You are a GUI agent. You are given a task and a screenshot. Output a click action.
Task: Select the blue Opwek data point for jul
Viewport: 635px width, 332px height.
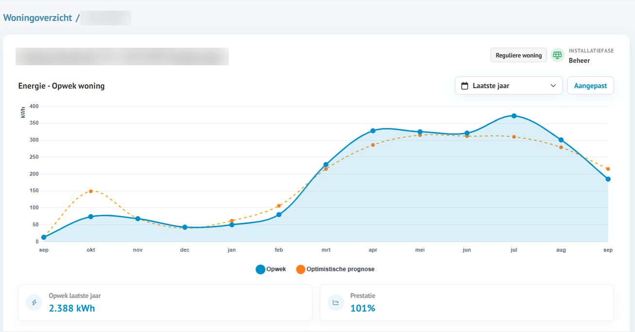(x=514, y=116)
